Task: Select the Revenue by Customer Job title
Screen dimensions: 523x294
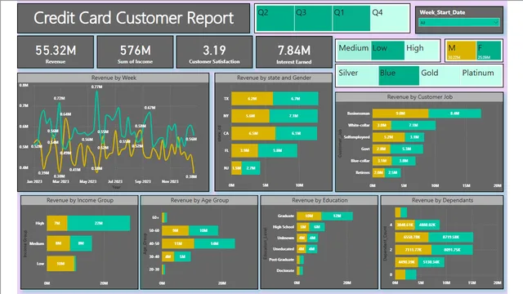Action: (419, 97)
